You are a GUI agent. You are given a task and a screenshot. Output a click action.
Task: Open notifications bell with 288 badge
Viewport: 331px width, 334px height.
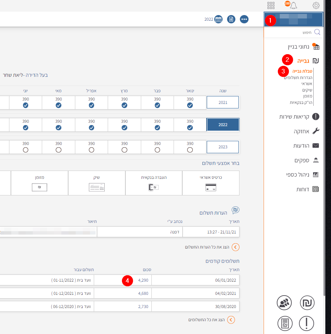(293, 5)
